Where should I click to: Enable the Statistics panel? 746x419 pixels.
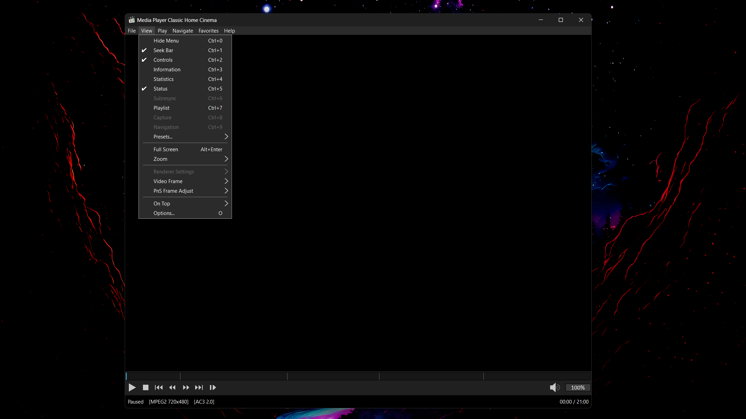[x=185, y=79]
